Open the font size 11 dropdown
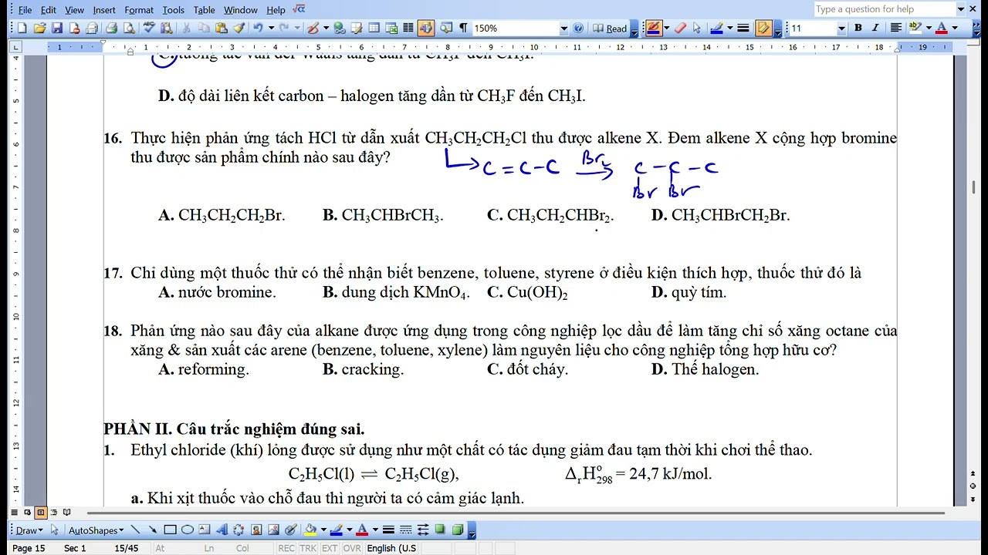Screen dimensions: 988x555 (841, 29)
